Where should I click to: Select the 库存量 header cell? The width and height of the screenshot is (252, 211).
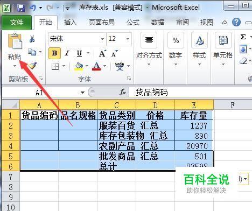pyautogui.click(x=194, y=115)
